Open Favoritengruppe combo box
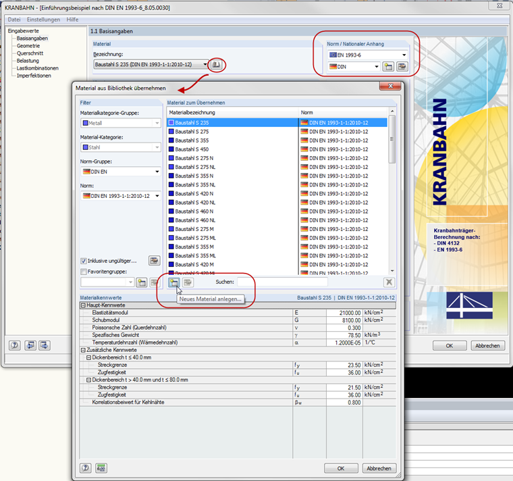This screenshot has width=513, height=481. click(107, 282)
